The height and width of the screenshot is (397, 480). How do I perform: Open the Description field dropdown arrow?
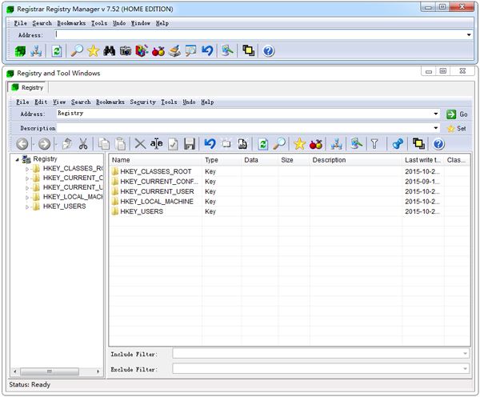[436, 128]
